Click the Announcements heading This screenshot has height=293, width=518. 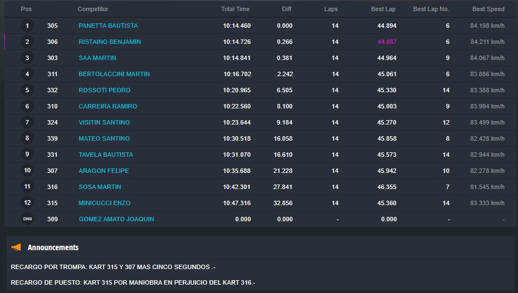tap(53, 247)
